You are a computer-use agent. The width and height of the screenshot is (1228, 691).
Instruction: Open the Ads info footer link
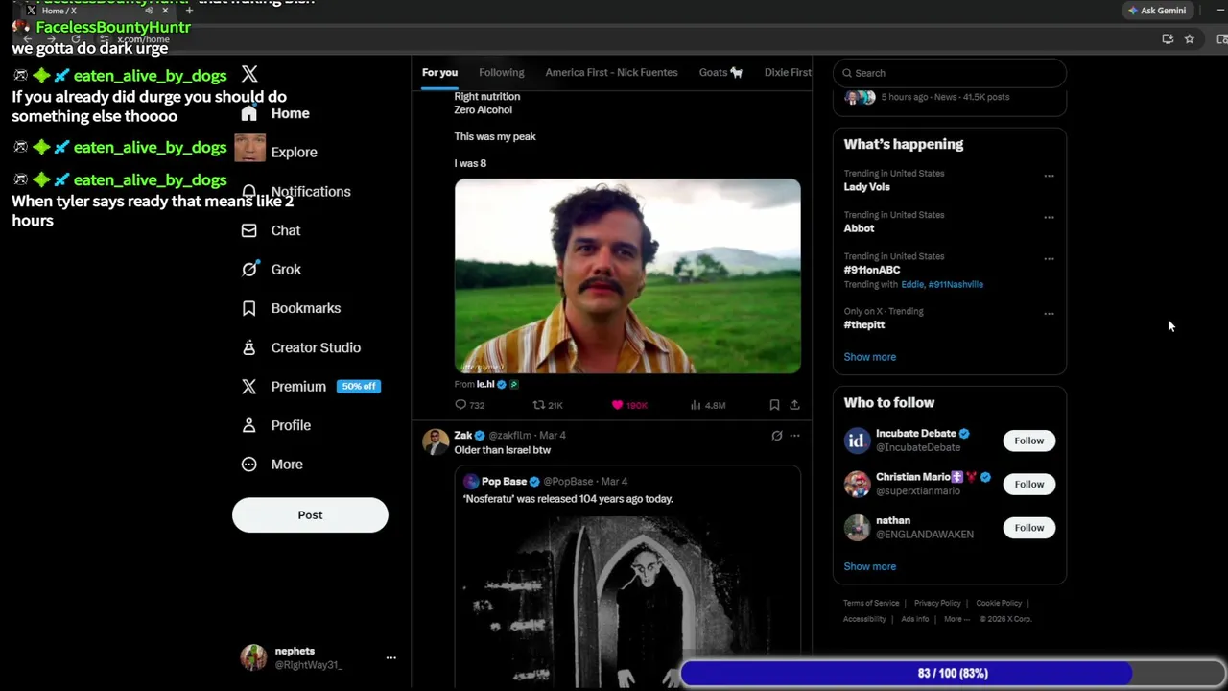tap(914, 619)
